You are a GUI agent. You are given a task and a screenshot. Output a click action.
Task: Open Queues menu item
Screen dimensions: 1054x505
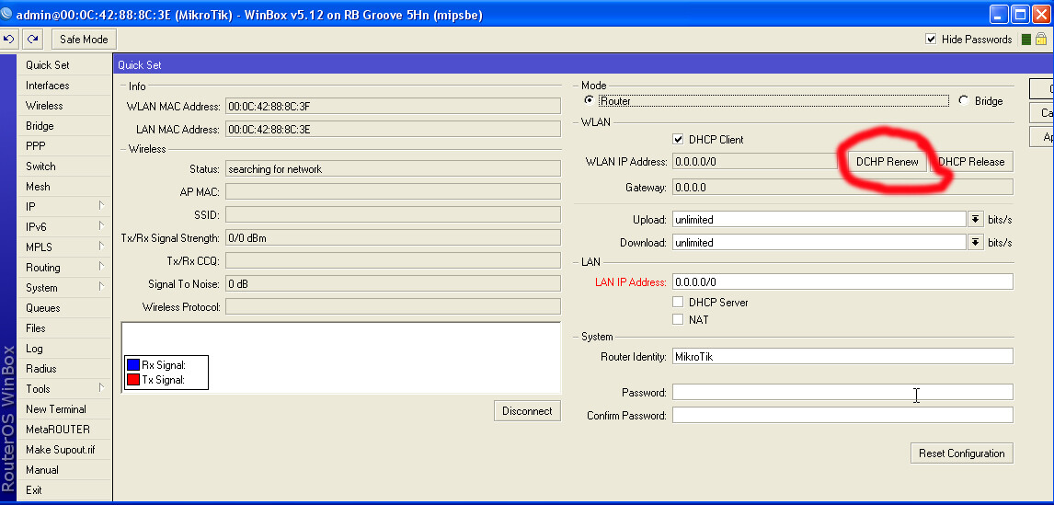63,308
